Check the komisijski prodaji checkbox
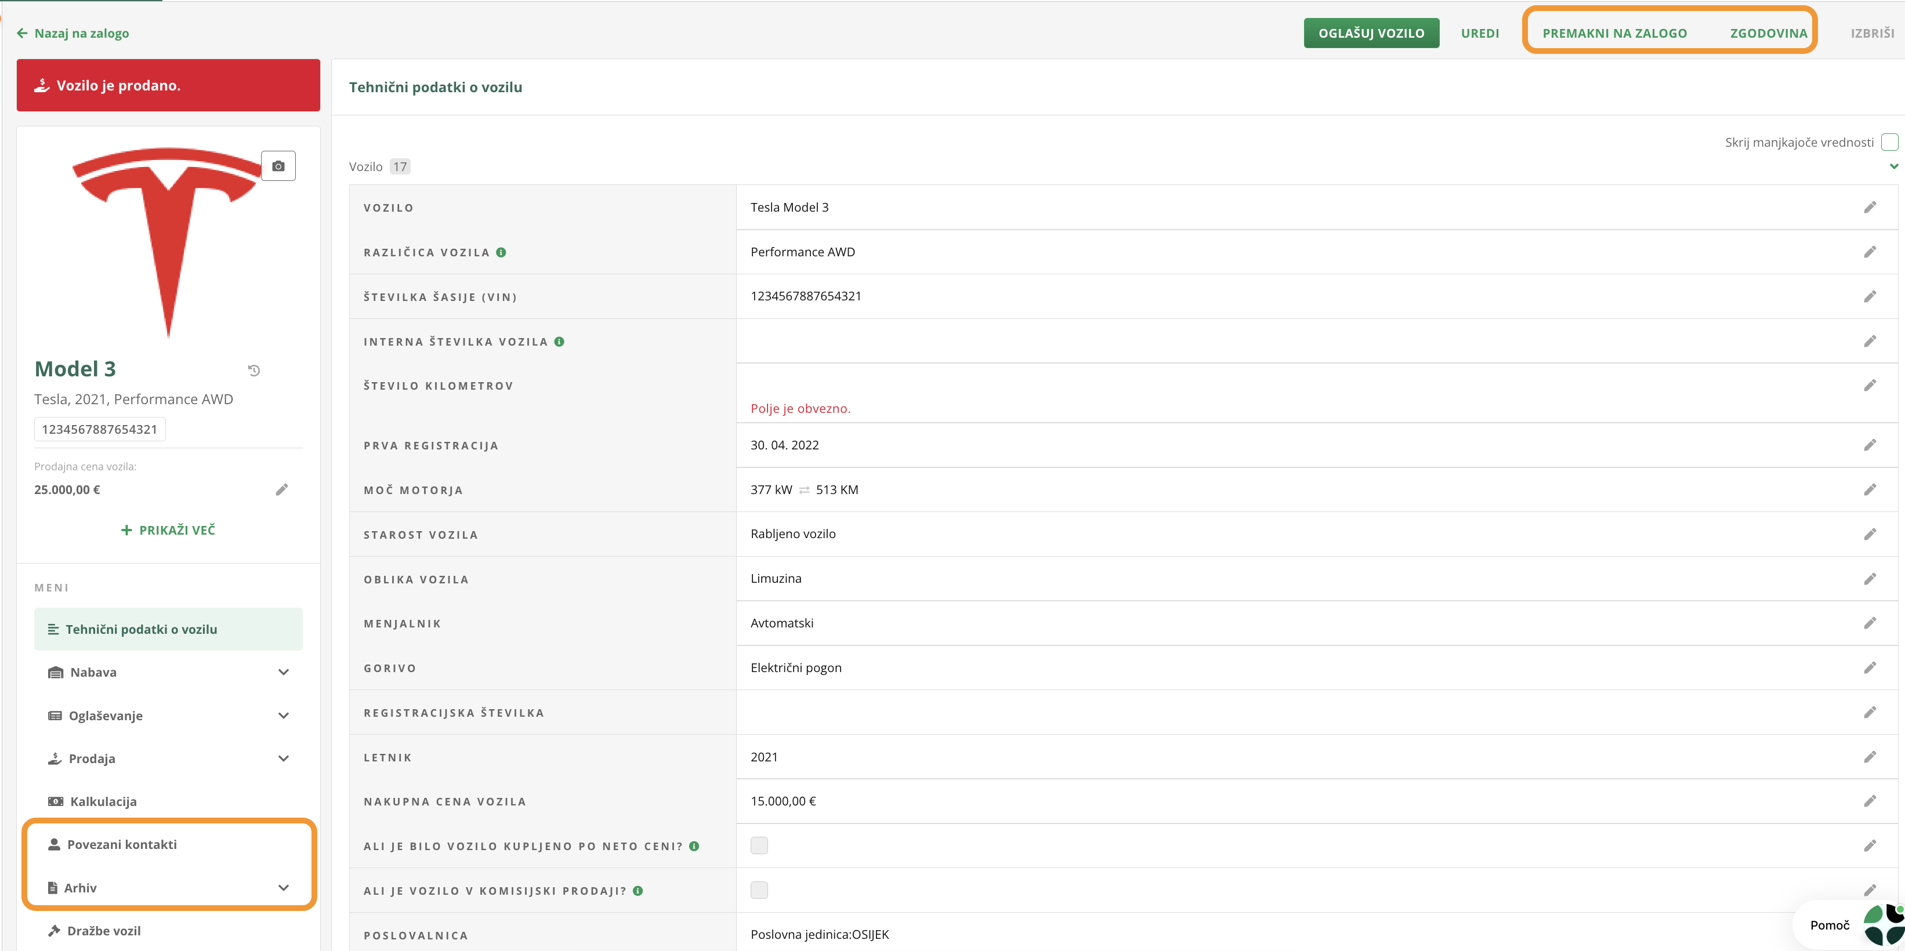This screenshot has height=951, width=1905. pyautogui.click(x=759, y=890)
